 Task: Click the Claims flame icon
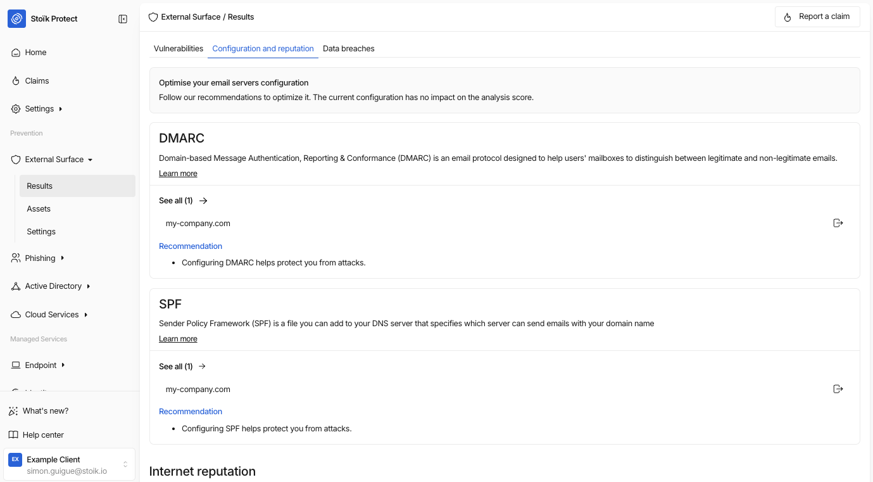[x=16, y=81]
